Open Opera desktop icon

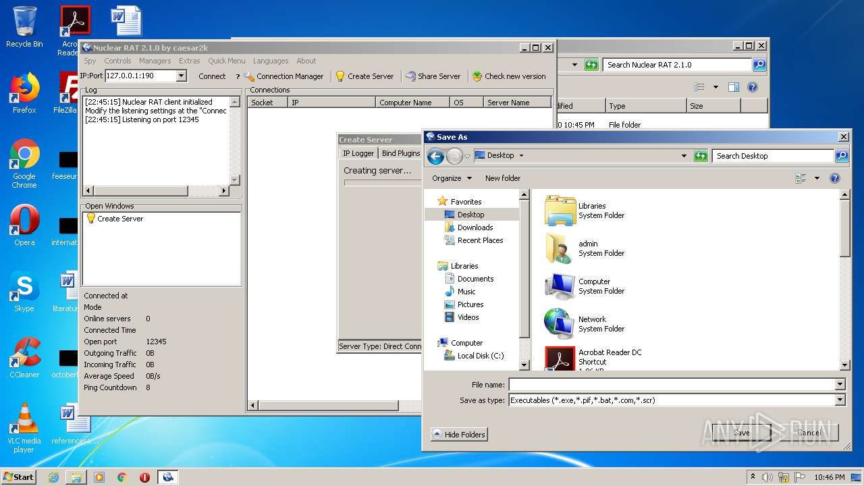tap(24, 225)
